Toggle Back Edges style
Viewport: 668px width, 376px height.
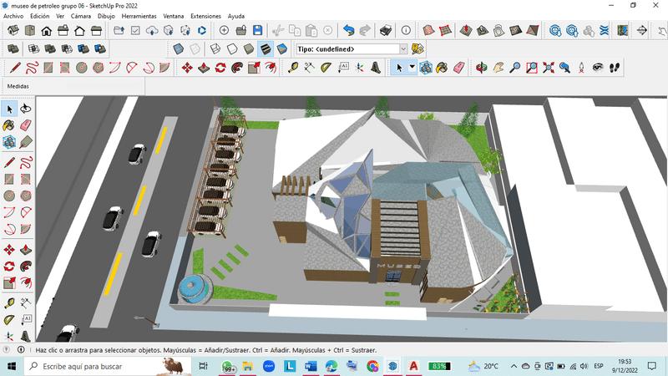195,48
